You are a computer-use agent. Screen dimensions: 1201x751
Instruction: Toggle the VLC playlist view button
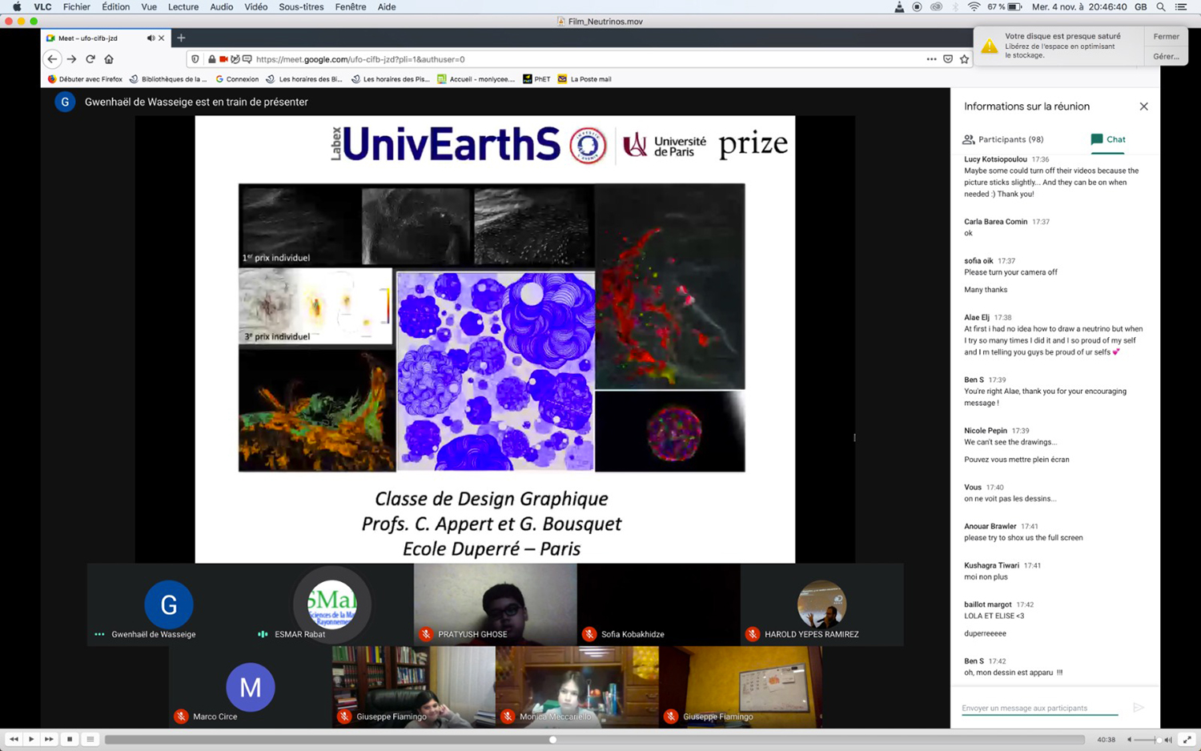[x=90, y=739]
